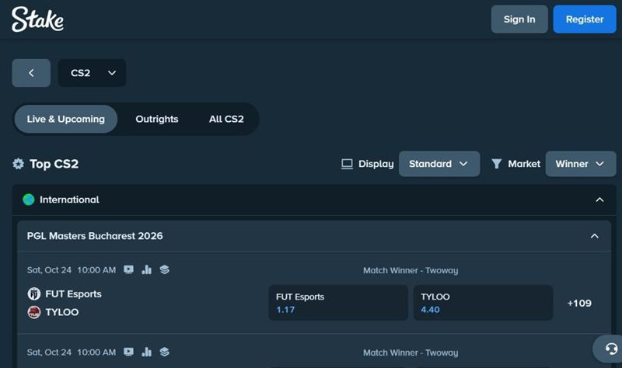Screen dimensions: 622x368
Task: Open the CS2 sport dropdown
Action: 92,73
